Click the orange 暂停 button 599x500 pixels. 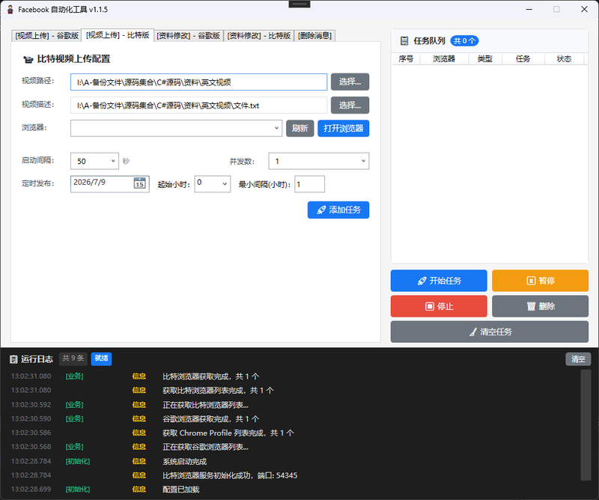(540, 281)
